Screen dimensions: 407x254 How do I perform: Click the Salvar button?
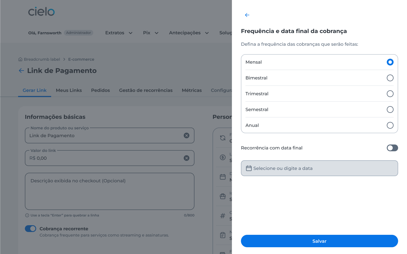pyautogui.click(x=319, y=241)
